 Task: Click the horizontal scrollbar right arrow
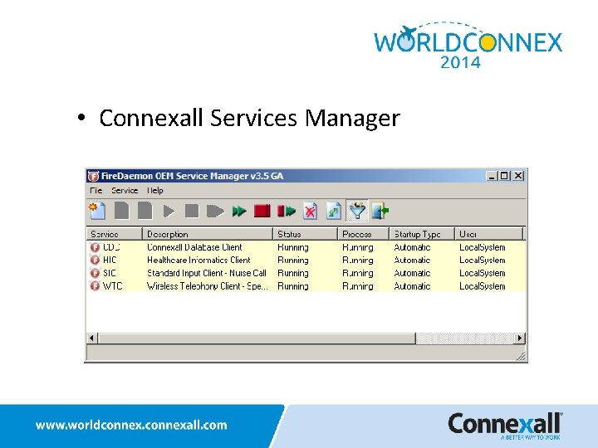tap(519, 338)
